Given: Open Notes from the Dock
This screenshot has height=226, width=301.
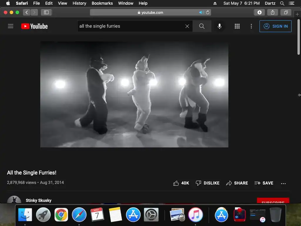Looking at the screenshot, I should point(115,215).
